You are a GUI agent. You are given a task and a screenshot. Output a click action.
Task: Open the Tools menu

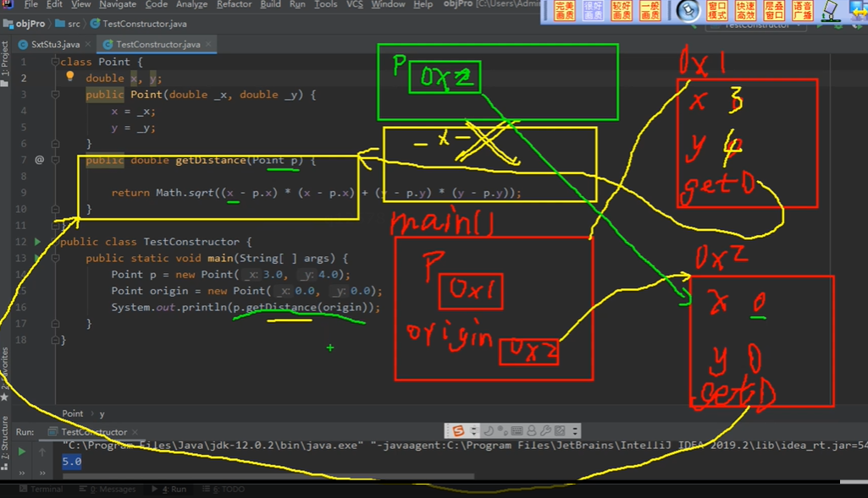[325, 4]
